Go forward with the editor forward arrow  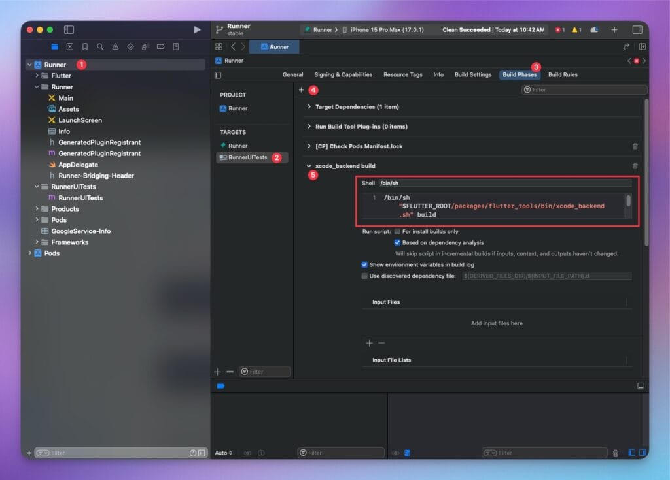pos(243,46)
